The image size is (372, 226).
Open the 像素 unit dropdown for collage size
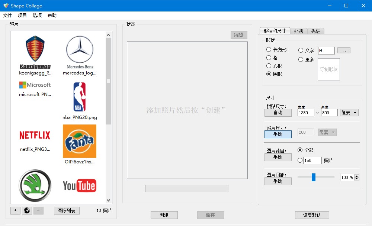(349, 113)
